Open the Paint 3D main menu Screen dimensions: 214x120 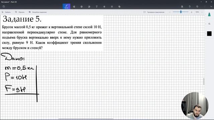point(4,6)
